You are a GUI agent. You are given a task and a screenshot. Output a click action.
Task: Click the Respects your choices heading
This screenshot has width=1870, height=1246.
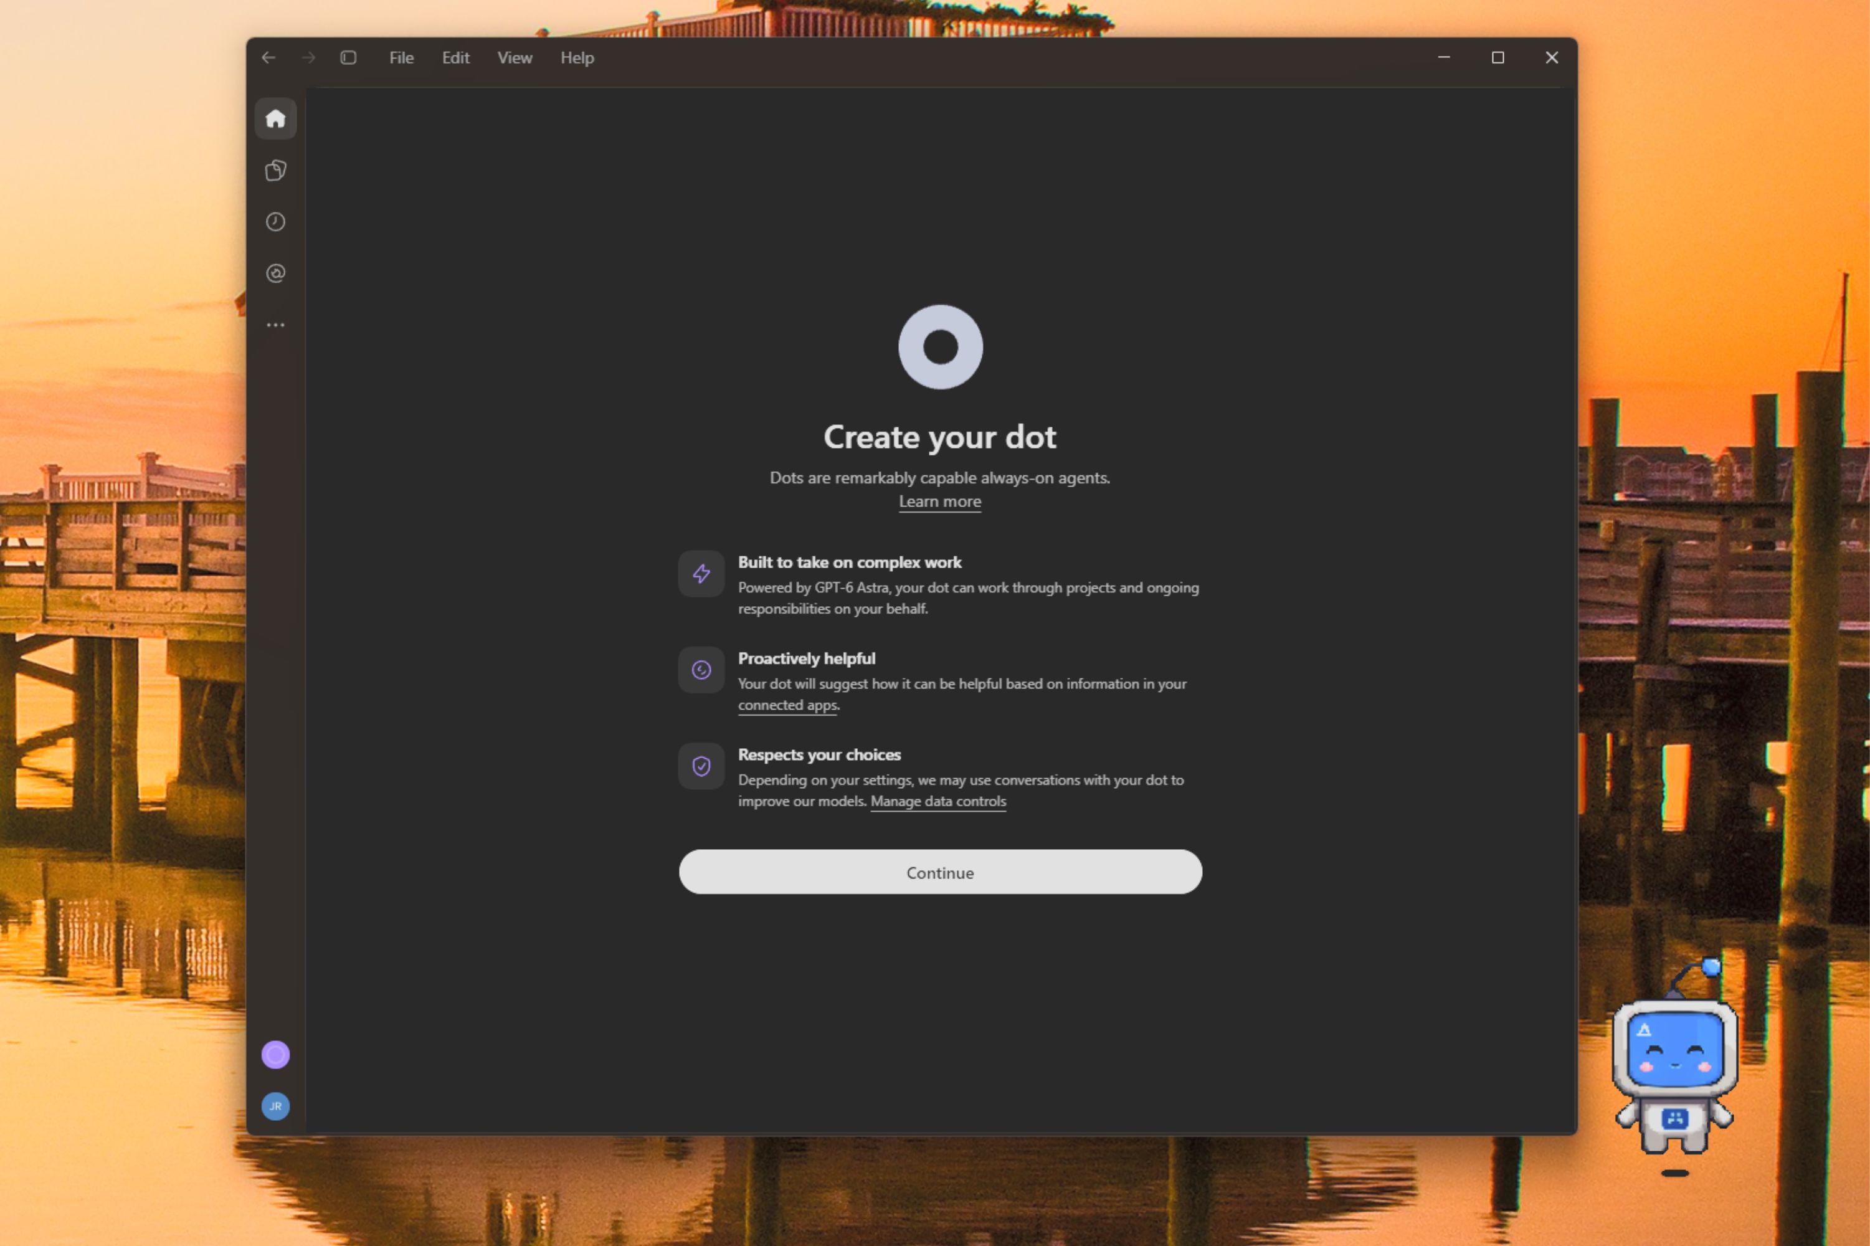(819, 754)
